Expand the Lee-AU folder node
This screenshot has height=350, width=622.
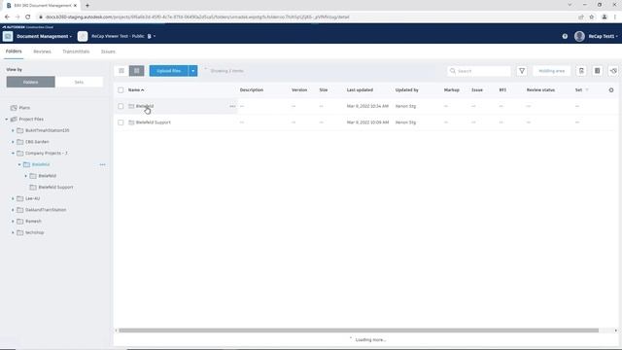pos(13,198)
